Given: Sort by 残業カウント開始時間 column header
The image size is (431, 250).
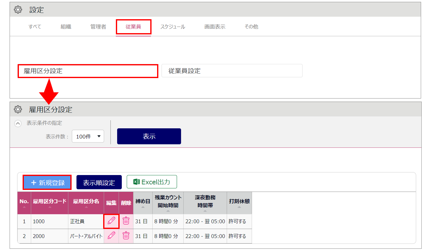Looking at the screenshot, I should coord(168,203).
